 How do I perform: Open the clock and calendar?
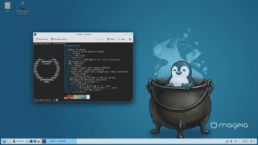(245, 141)
